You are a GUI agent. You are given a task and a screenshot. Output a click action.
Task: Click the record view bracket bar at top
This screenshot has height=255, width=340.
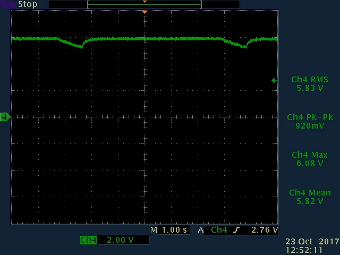144,4
